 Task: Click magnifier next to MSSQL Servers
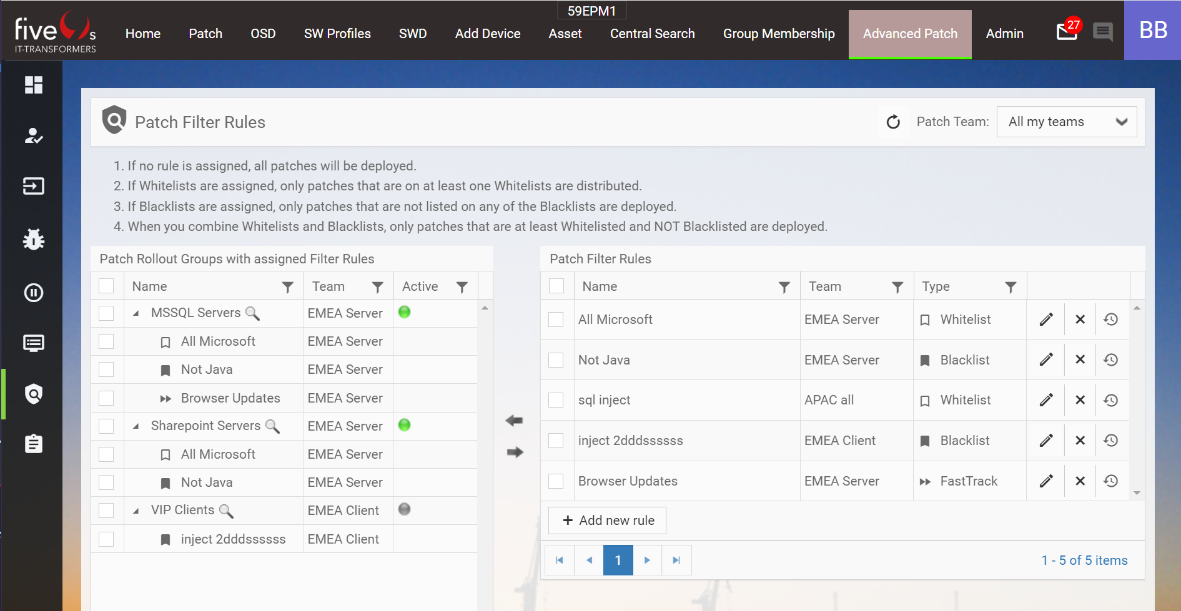pyautogui.click(x=252, y=313)
